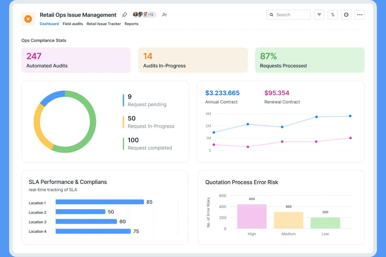The height and width of the screenshot is (257, 386).
Task: Switch to the Field audits tab
Action: click(x=73, y=24)
